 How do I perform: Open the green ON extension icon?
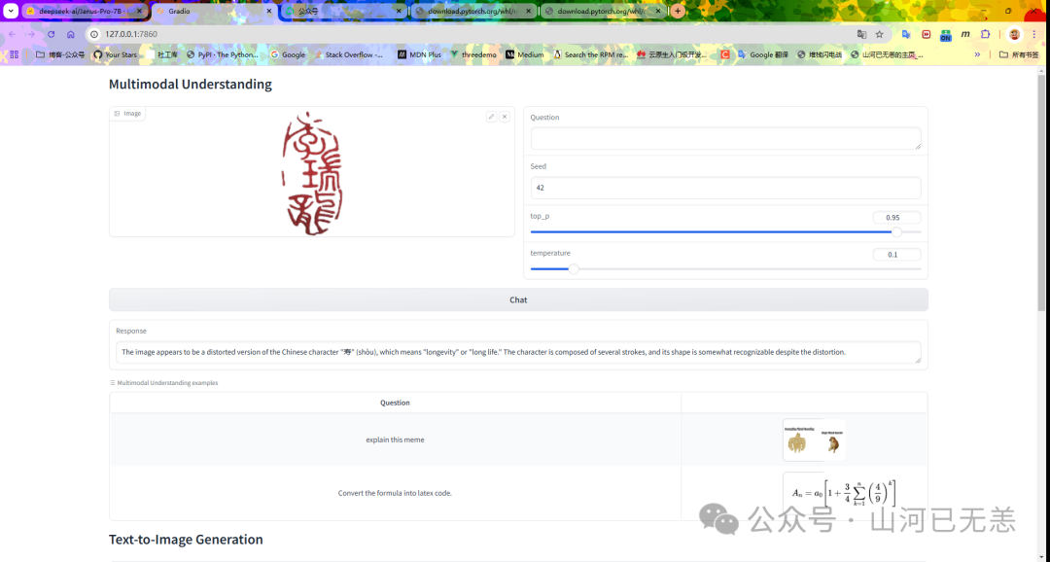pyautogui.click(x=946, y=35)
